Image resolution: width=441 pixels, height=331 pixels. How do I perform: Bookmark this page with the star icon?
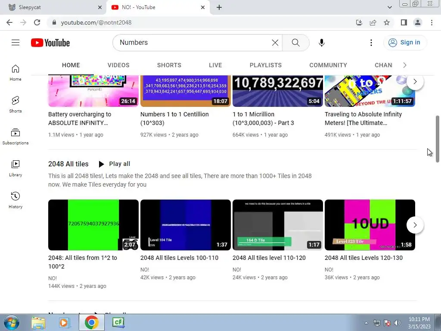[387, 22]
